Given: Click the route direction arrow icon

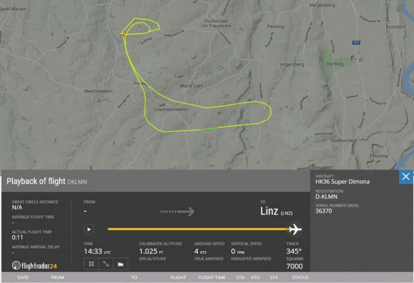Looking at the screenshot, I should pos(178,211).
